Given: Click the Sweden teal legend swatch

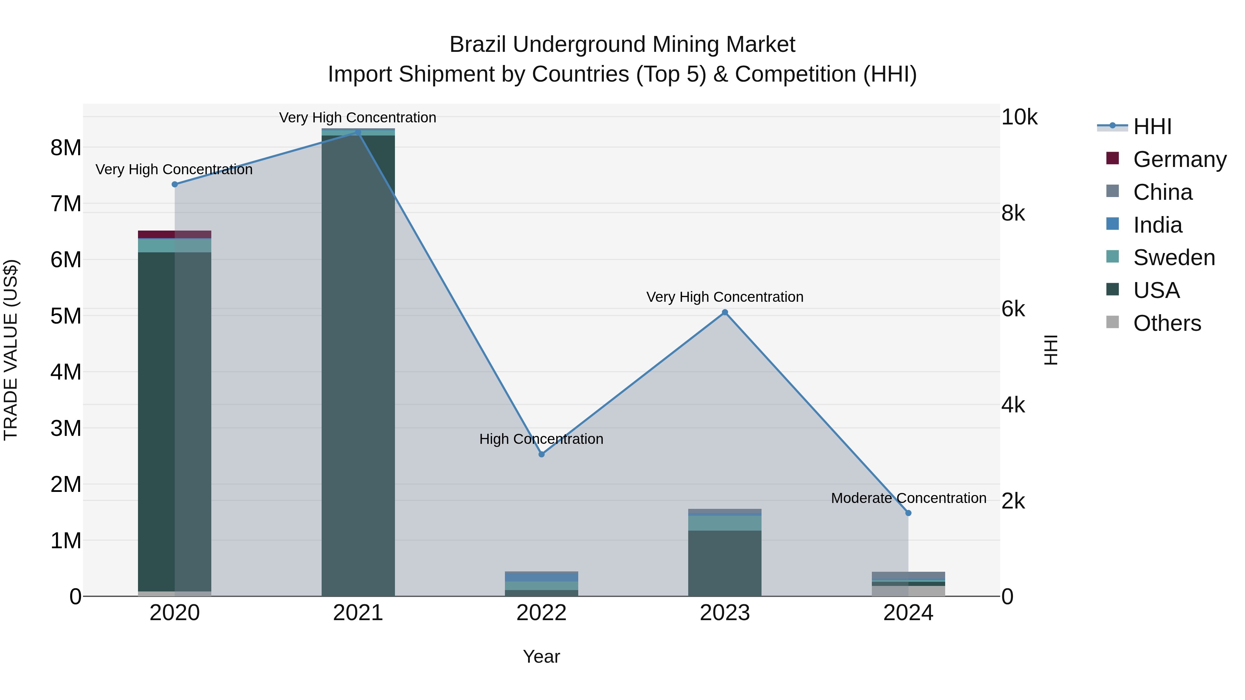Looking at the screenshot, I should [x=1113, y=256].
